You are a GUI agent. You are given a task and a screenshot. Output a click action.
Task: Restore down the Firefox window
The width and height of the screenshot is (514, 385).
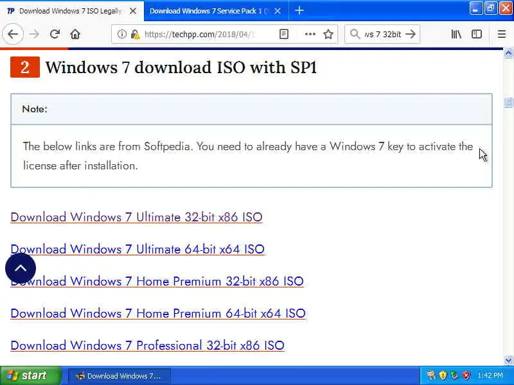[491, 8]
